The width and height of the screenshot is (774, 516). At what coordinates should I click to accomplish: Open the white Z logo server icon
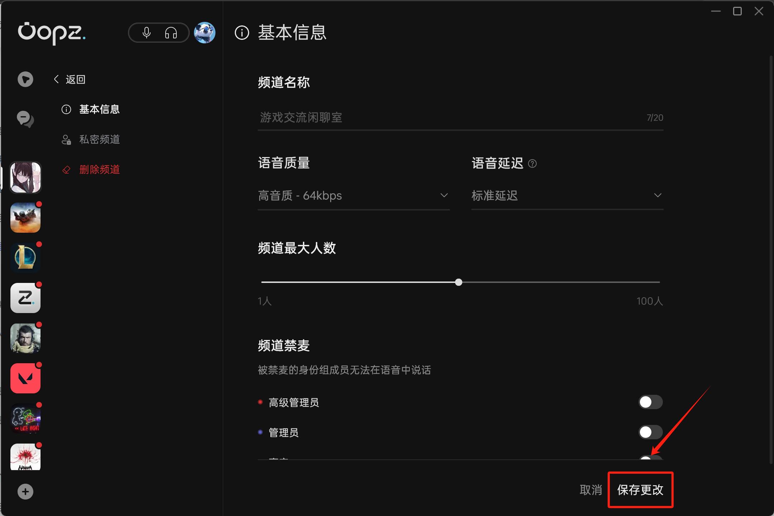(x=25, y=298)
